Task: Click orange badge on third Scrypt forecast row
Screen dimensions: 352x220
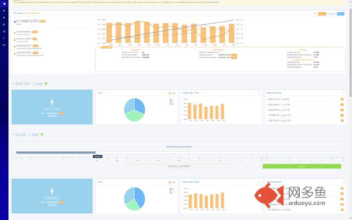Action: click(x=342, y=199)
